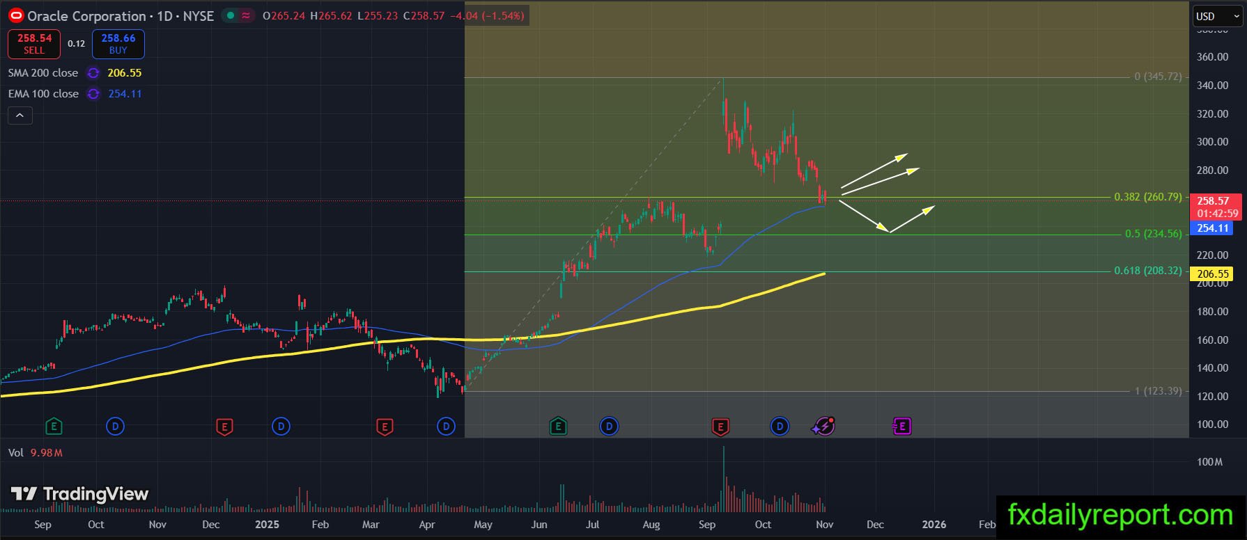Viewport: 1247px width, 540px height.
Task: Click the refresh icon beside SMA 200 close
Action: 93,73
